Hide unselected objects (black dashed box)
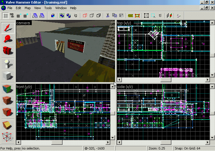 (x=92, y=16)
